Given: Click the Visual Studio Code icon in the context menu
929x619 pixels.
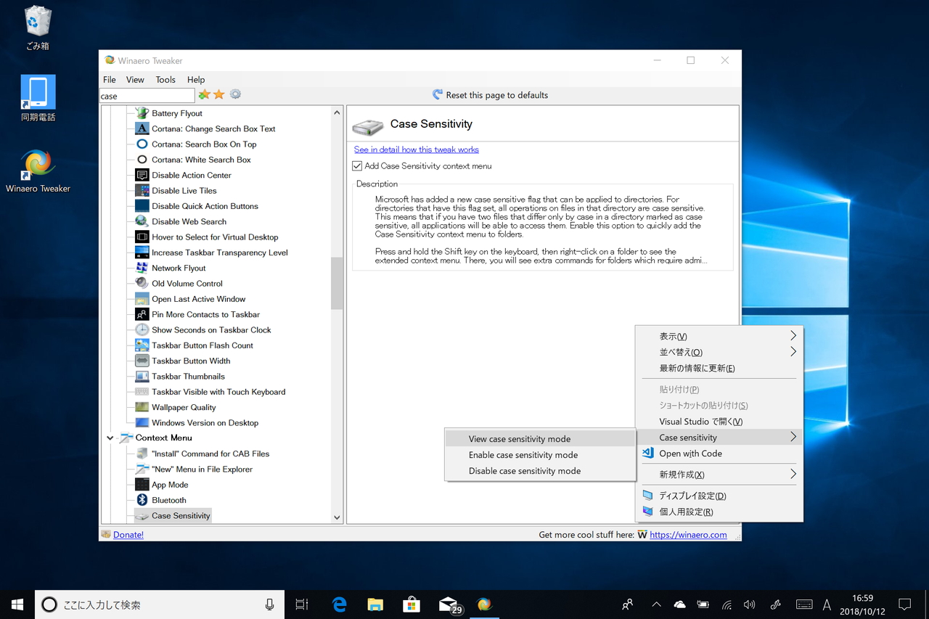Looking at the screenshot, I should 647,454.
